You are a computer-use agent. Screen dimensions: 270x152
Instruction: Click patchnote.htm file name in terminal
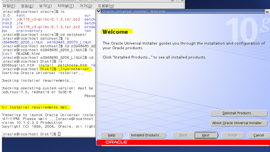click(x=73, y=65)
